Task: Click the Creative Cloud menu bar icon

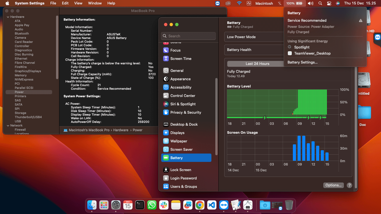Action: (228, 3)
